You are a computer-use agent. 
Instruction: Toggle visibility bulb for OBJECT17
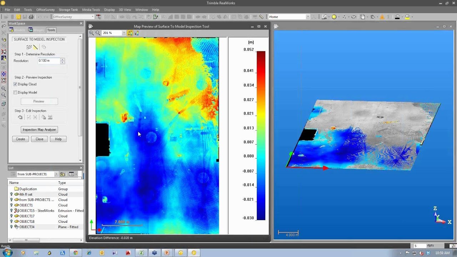(11, 216)
